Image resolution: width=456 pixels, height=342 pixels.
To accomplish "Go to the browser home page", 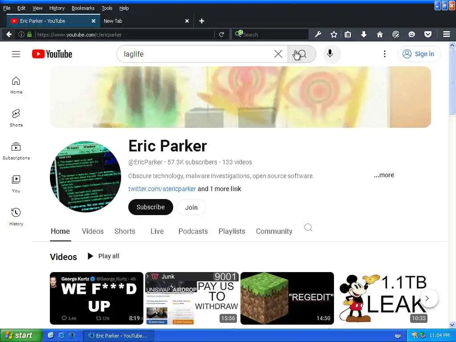I will 379,34.
